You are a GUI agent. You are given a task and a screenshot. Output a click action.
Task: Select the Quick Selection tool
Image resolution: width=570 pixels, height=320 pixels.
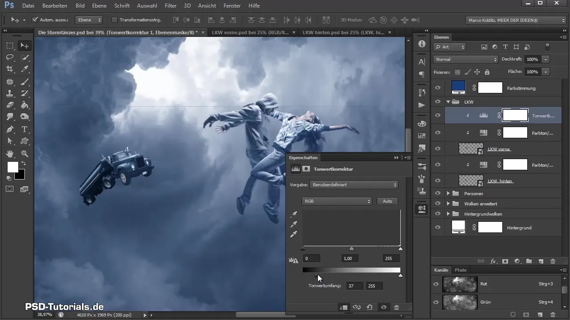(24, 57)
